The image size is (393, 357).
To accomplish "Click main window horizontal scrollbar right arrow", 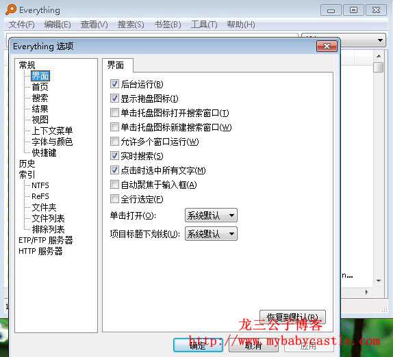I will [366, 292].
